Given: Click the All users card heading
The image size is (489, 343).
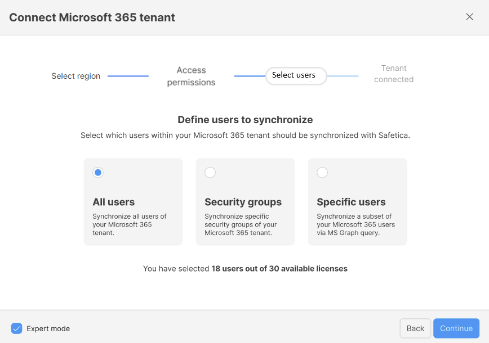Looking at the screenshot, I should tap(113, 202).
